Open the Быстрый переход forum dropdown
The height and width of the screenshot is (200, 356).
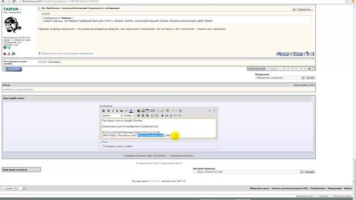(248, 172)
